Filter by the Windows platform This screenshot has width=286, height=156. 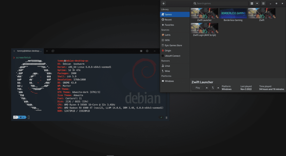(169, 81)
